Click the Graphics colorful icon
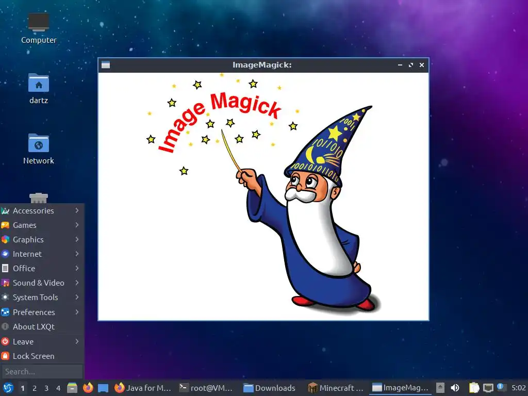528x396 pixels. pyautogui.click(x=5, y=240)
